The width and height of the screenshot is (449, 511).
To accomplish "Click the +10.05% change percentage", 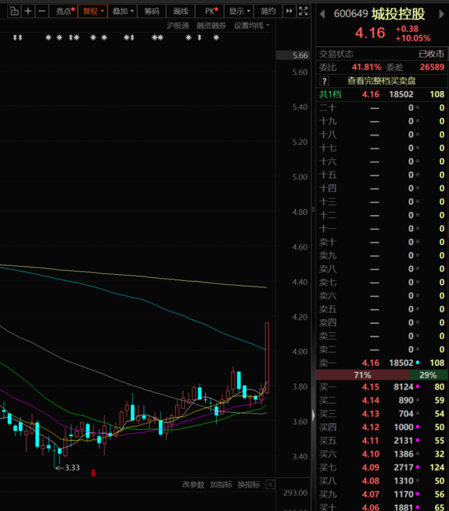I will point(413,38).
